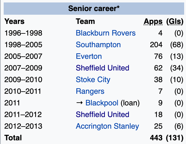
Task: Open the Stoke City link
Action: (93, 80)
